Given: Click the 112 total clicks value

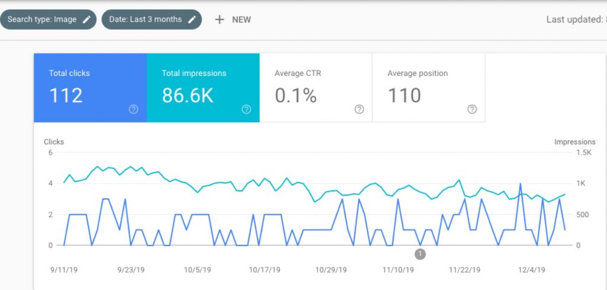Looking at the screenshot, I should point(66,95).
